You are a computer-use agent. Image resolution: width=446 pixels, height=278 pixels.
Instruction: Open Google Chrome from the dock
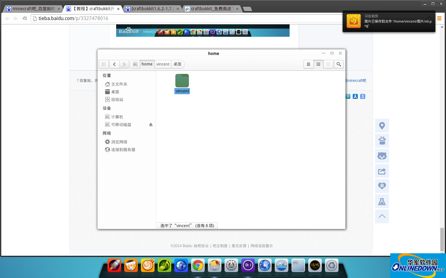pyautogui.click(x=198, y=265)
